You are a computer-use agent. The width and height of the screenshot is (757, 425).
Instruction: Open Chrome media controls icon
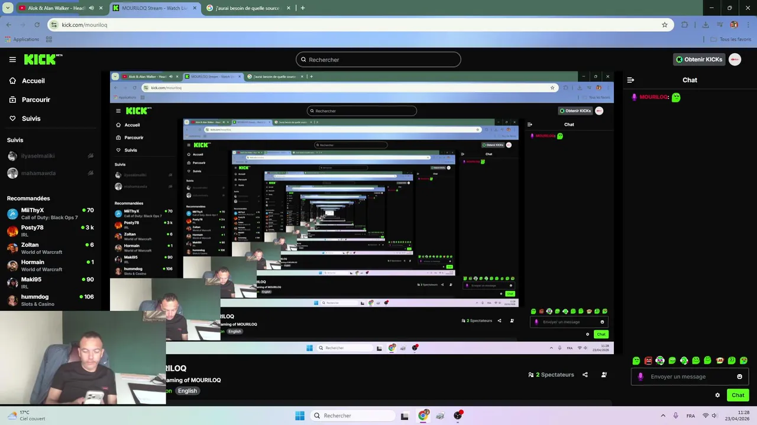720,25
